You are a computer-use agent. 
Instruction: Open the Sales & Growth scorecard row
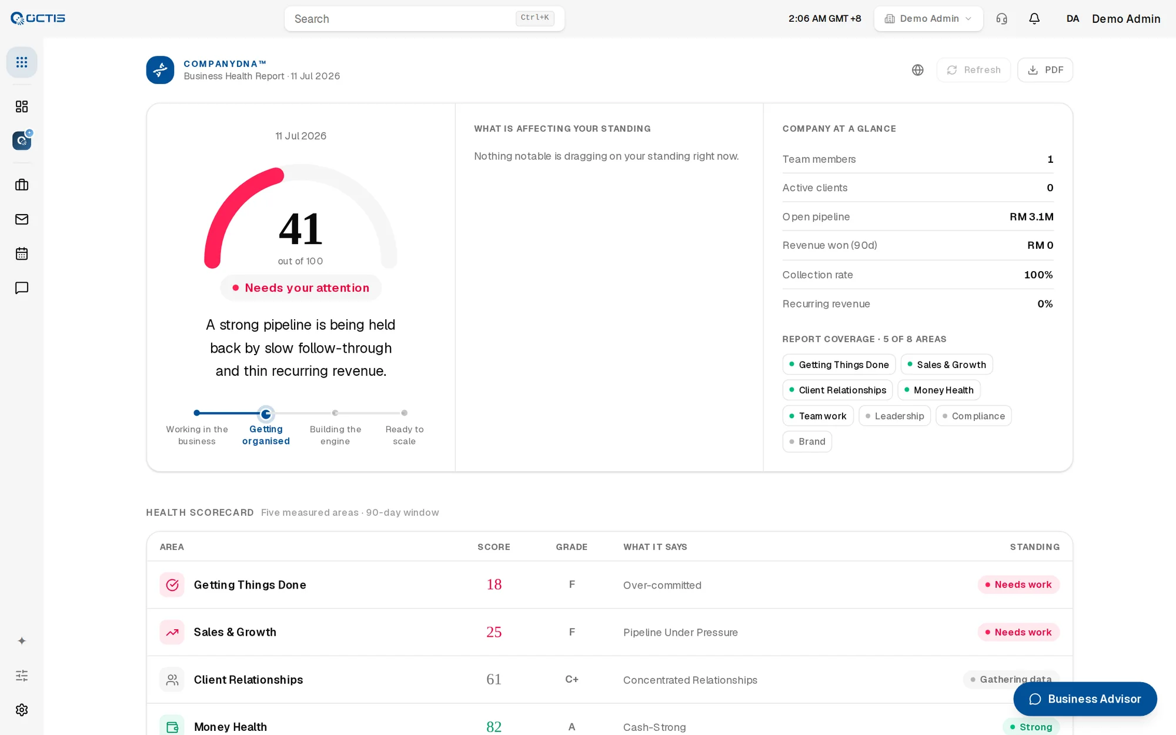(609, 632)
